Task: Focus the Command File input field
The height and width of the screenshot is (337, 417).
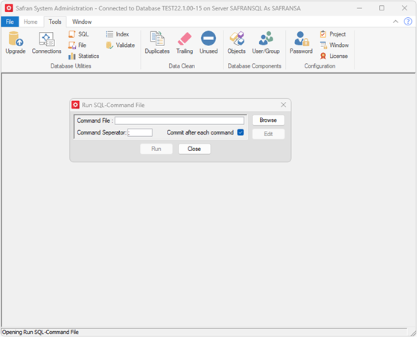Action: 179,121
